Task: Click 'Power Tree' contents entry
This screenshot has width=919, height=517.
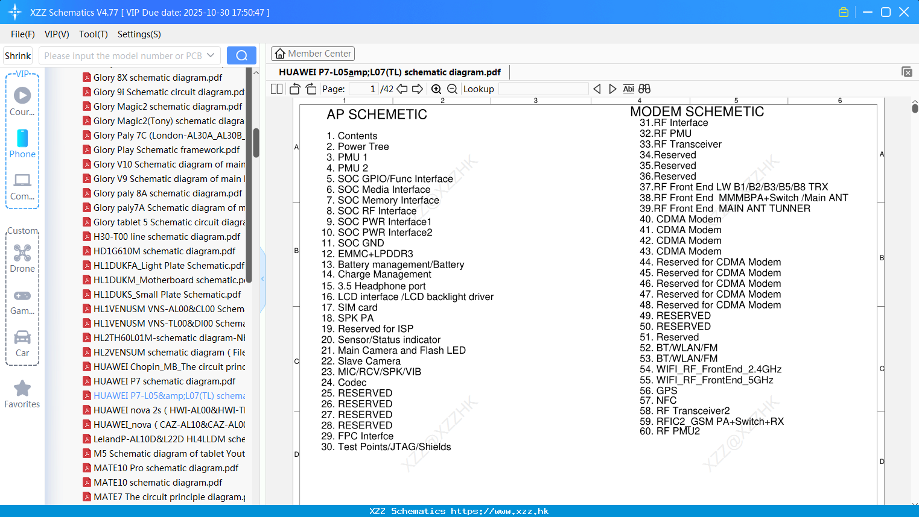Action: click(363, 146)
